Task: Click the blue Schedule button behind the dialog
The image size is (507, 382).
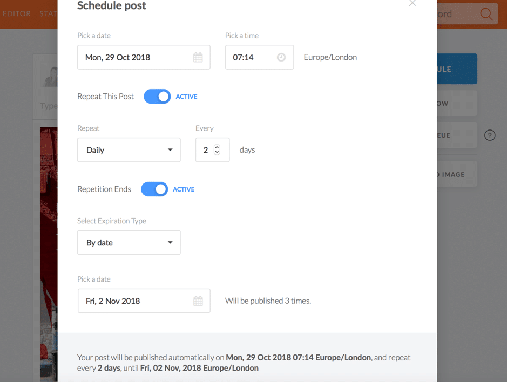Action: pos(457,69)
